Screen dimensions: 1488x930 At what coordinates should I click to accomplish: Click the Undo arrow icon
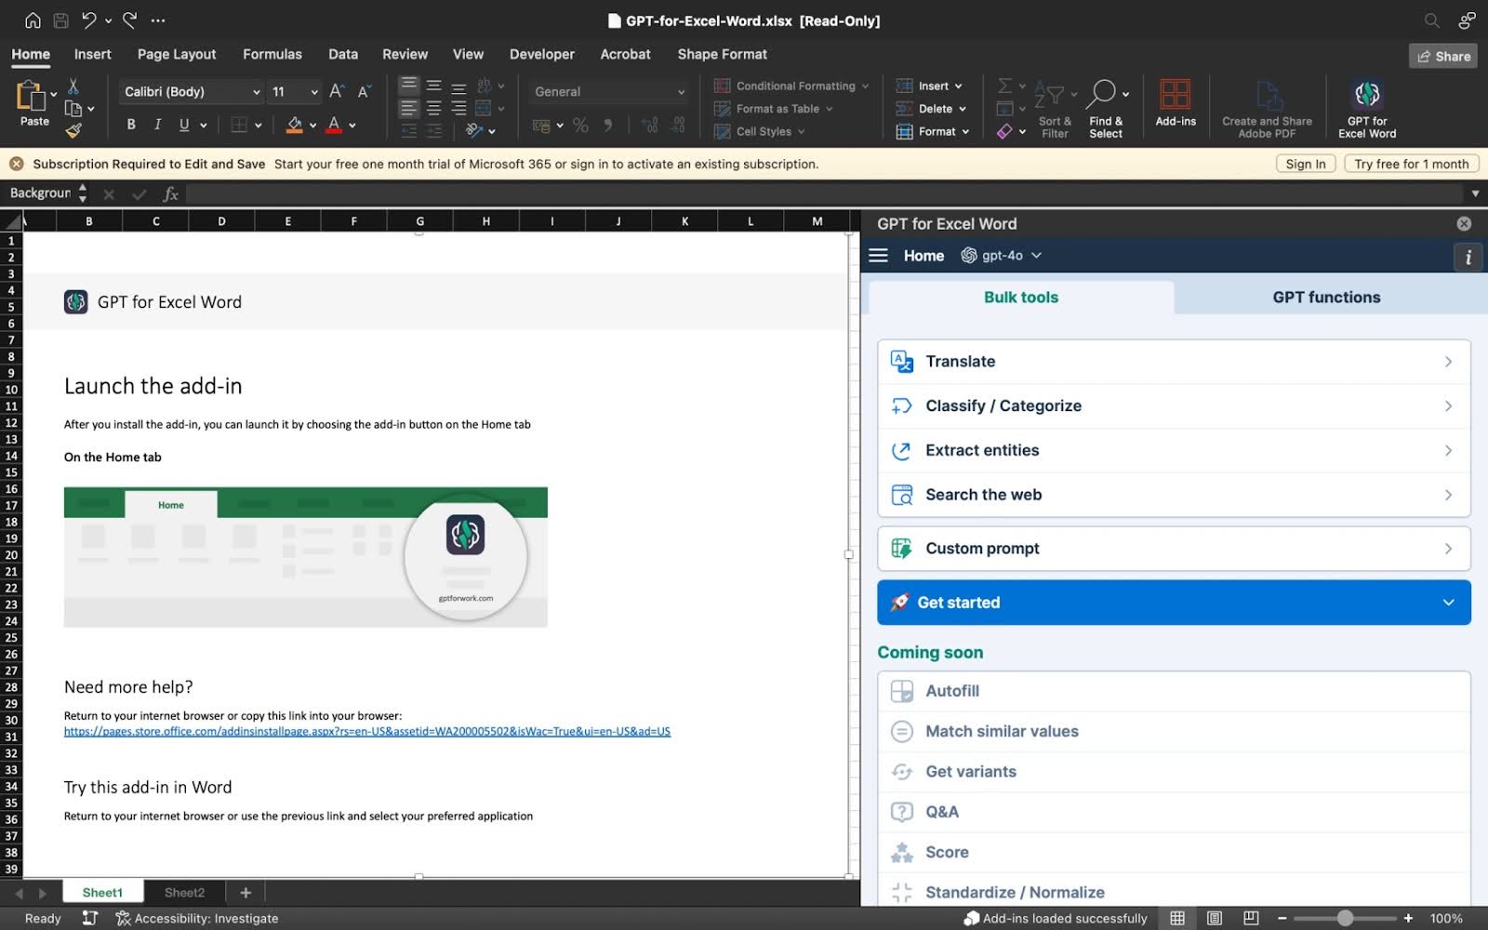[x=88, y=20]
